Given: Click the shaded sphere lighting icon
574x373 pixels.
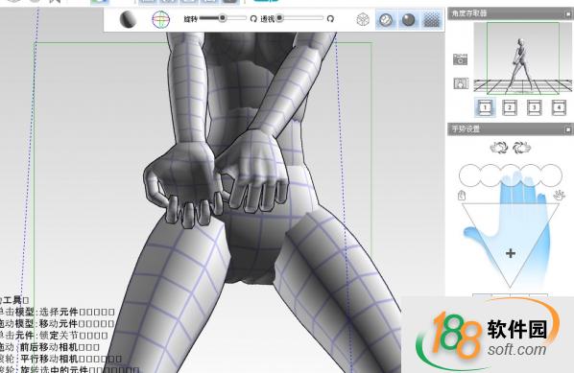Looking at the screenshot, I should coord(128,19).
